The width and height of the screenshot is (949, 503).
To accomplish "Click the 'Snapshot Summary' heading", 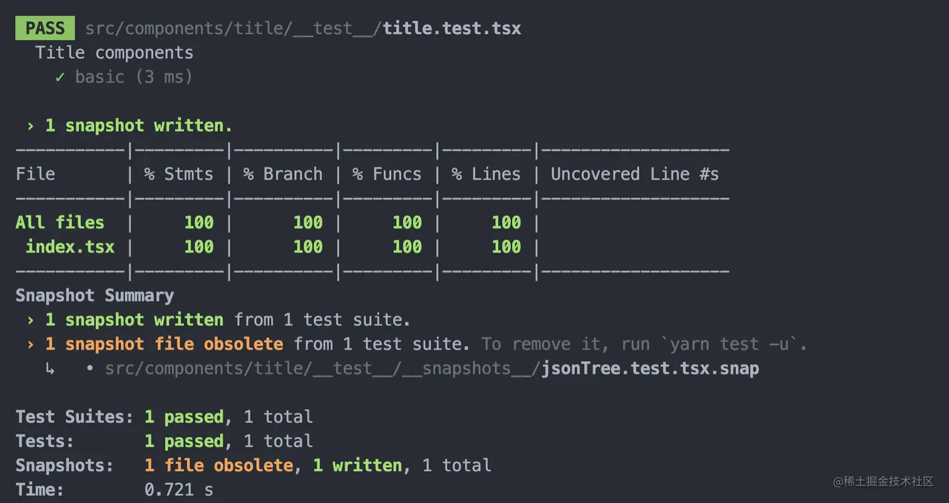I will [95, 295].
